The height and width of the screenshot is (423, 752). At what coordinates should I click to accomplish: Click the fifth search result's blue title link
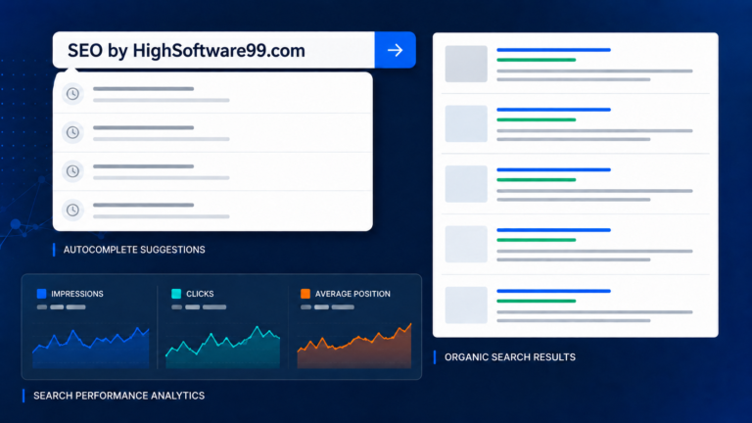pos(553,291)
